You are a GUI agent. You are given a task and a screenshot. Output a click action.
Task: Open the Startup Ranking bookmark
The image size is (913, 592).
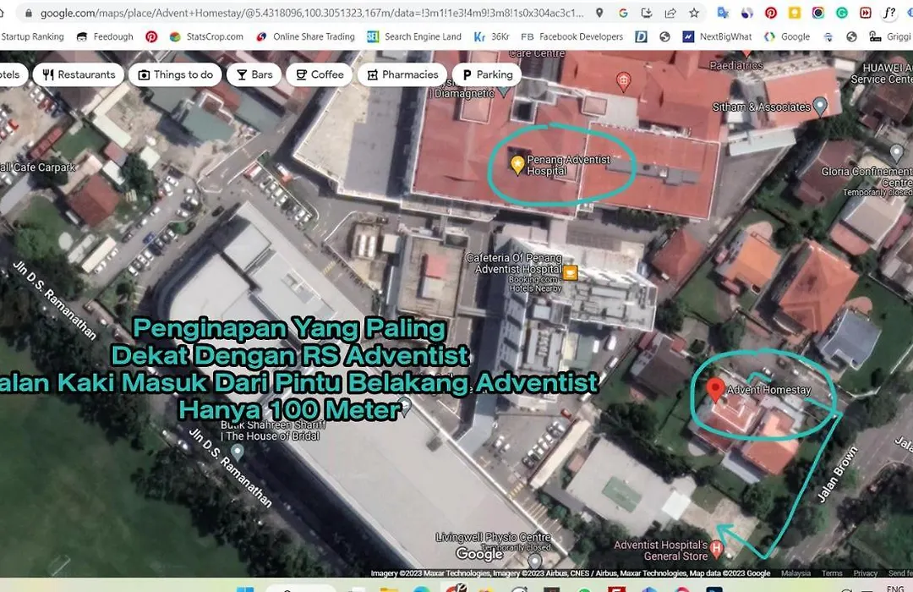point(32,36)
